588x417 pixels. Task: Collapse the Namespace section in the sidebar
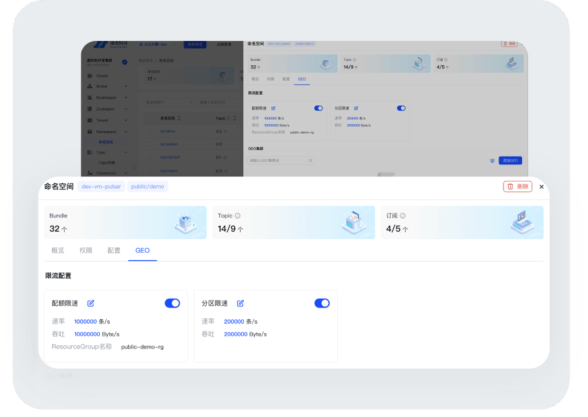(126, 132)
